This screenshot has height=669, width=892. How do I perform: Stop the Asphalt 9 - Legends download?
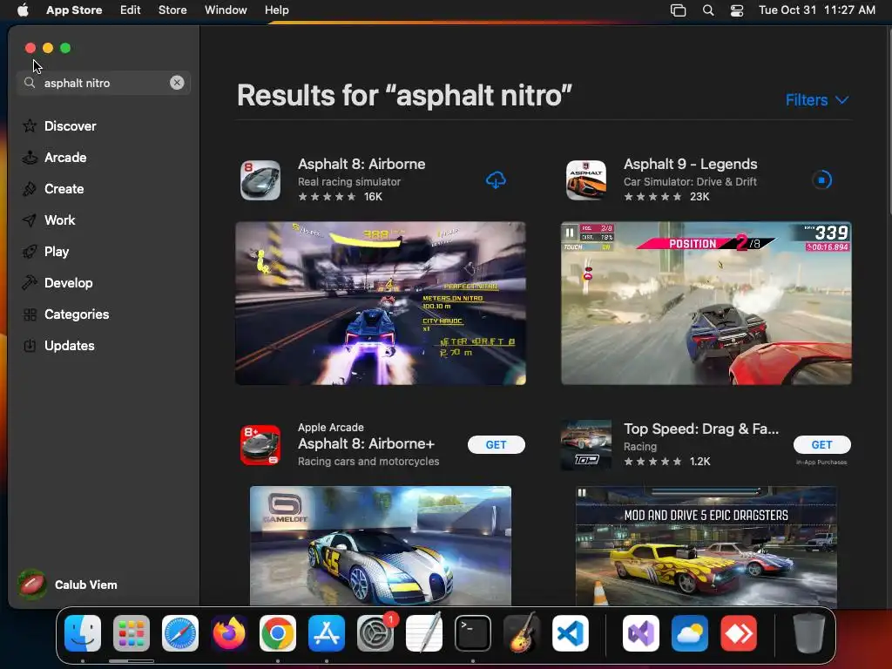[x=821, y=180]
